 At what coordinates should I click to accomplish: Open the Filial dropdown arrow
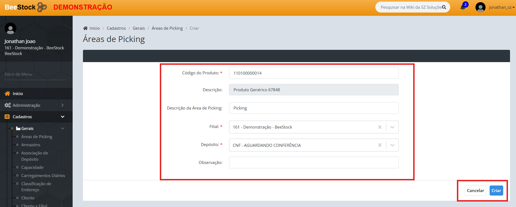pyautogui.click(x=392, y=127)
